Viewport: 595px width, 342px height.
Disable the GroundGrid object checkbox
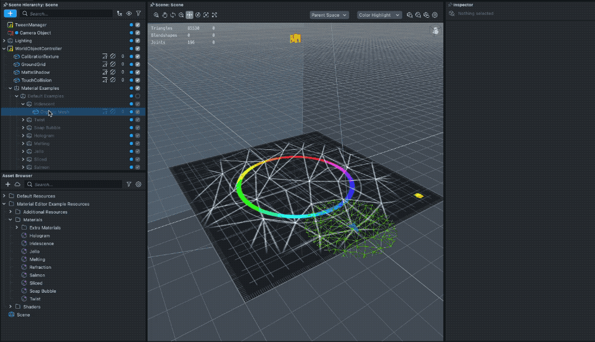(137, 64)
